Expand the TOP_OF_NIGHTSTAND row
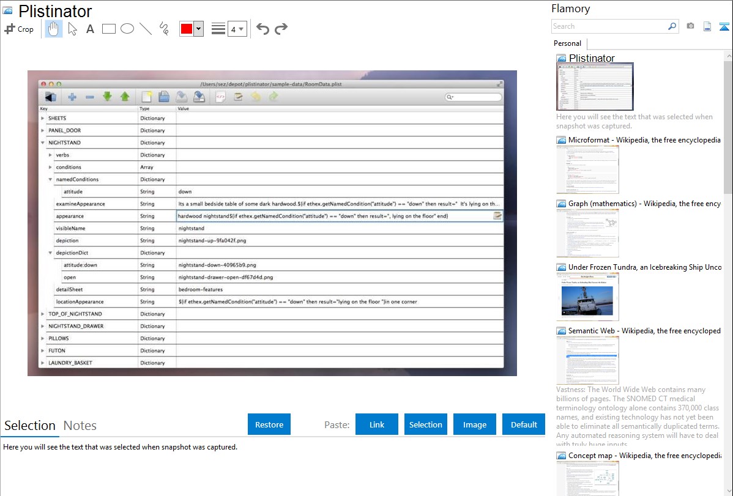The height and width of the screenshot is (496, 733). [x=43, y=314]
